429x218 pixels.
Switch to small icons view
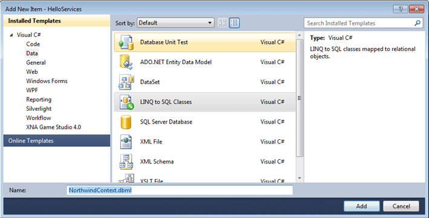click(223, 23)
